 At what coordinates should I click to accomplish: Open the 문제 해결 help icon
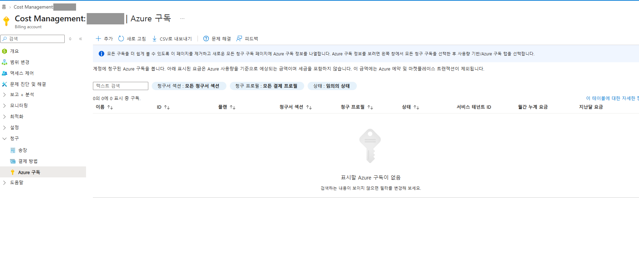[206, 39]
